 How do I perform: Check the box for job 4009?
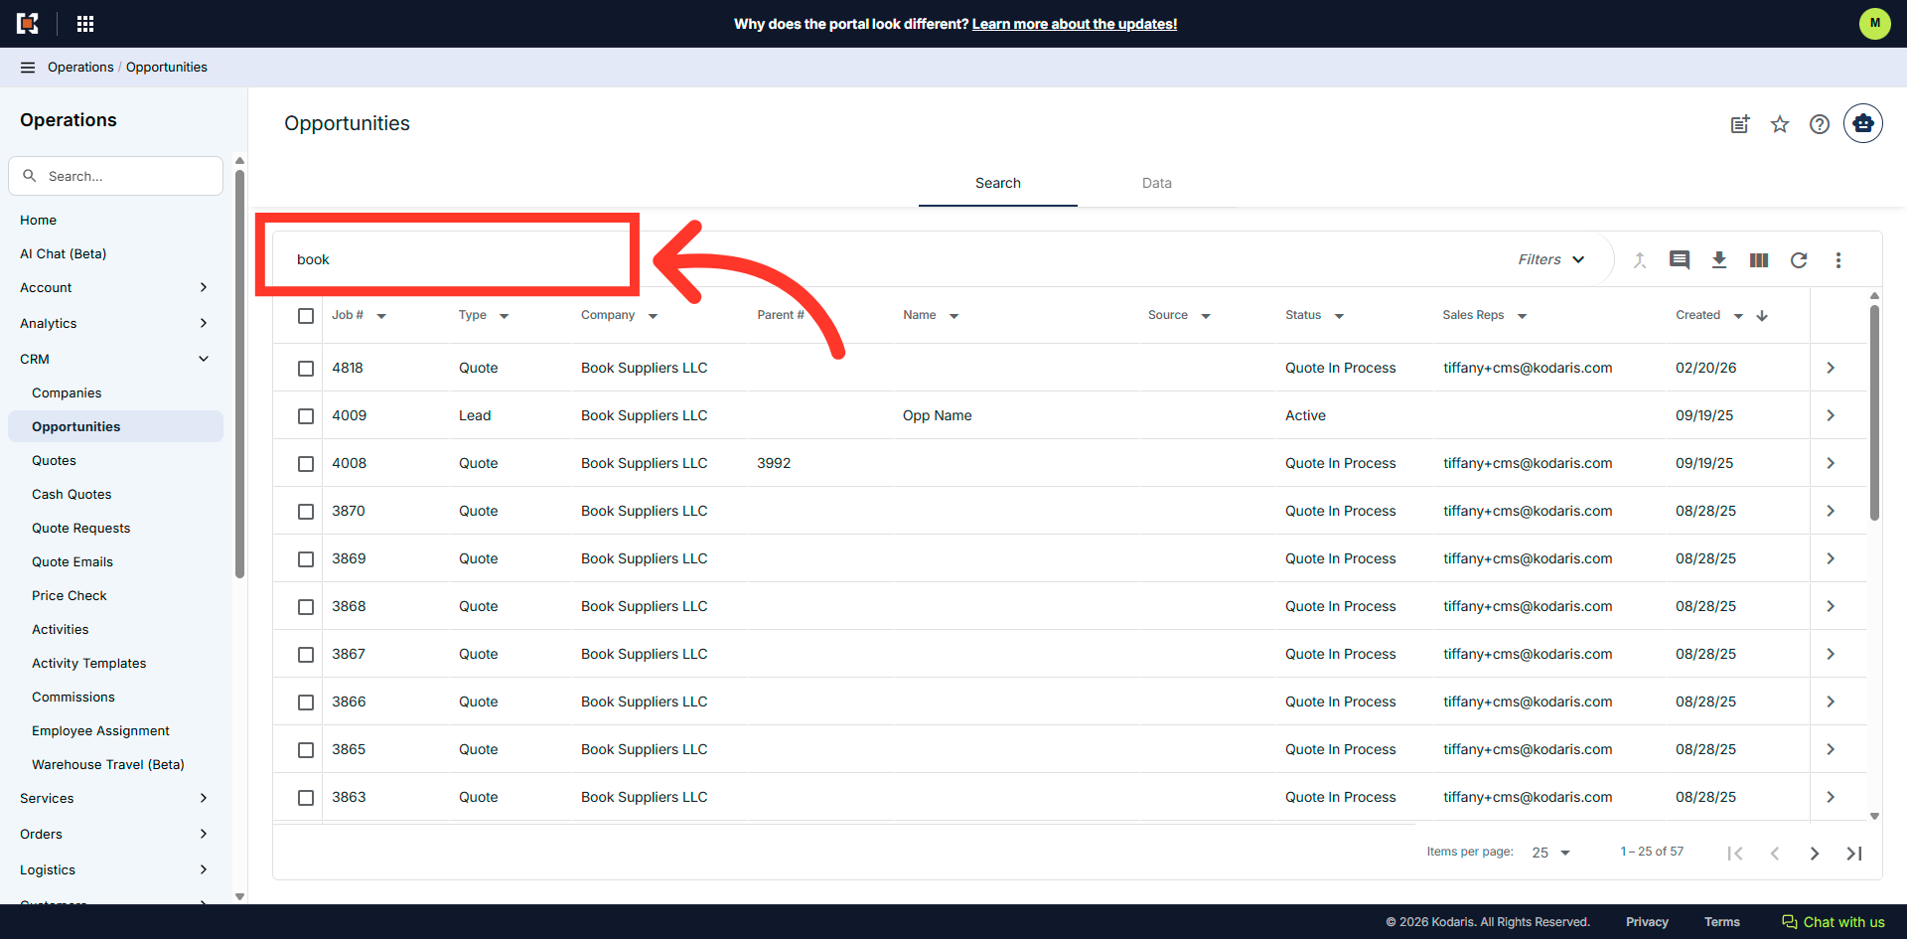[306, 416]
